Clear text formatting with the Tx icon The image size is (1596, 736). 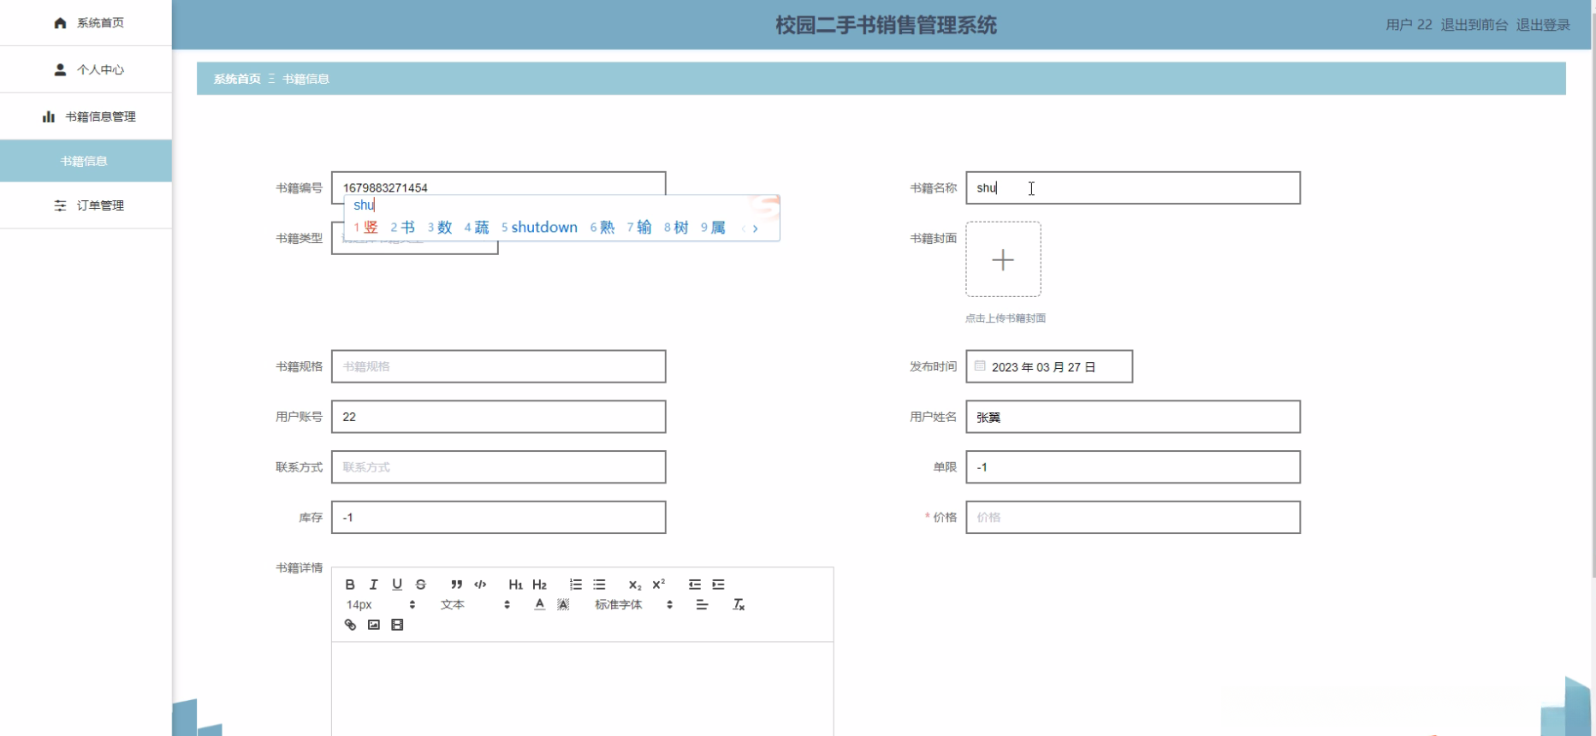point(739,605)
